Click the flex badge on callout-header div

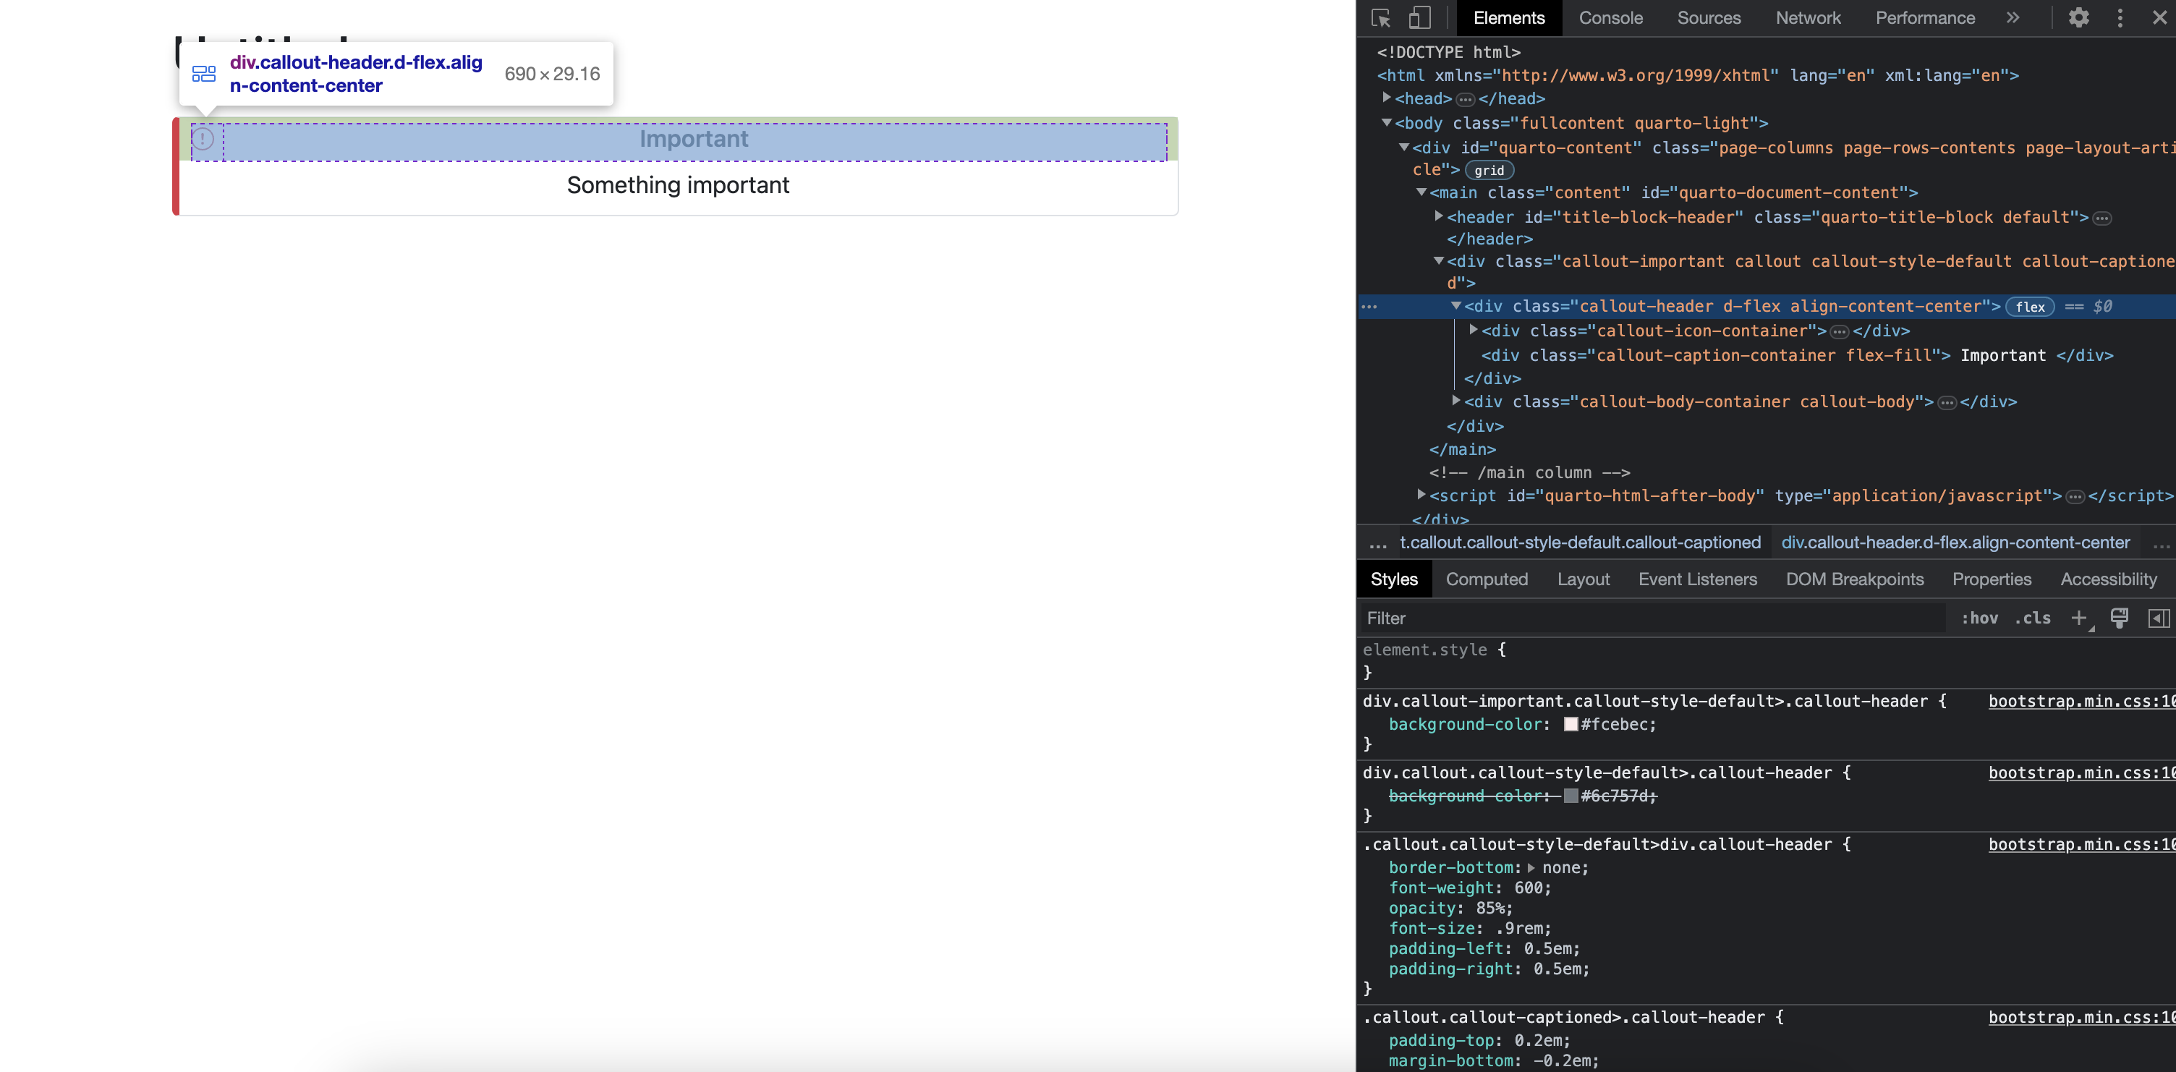[x=2030, y=307]
